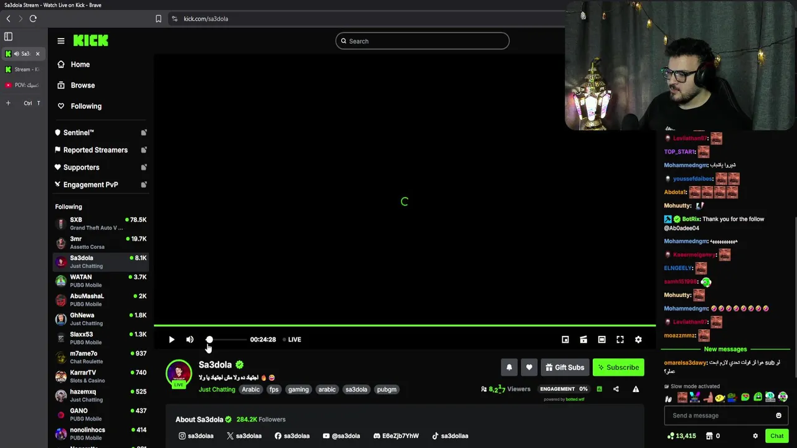Open chat settings gear
Viewport: 797px width, 448px height.
(755, 436)
